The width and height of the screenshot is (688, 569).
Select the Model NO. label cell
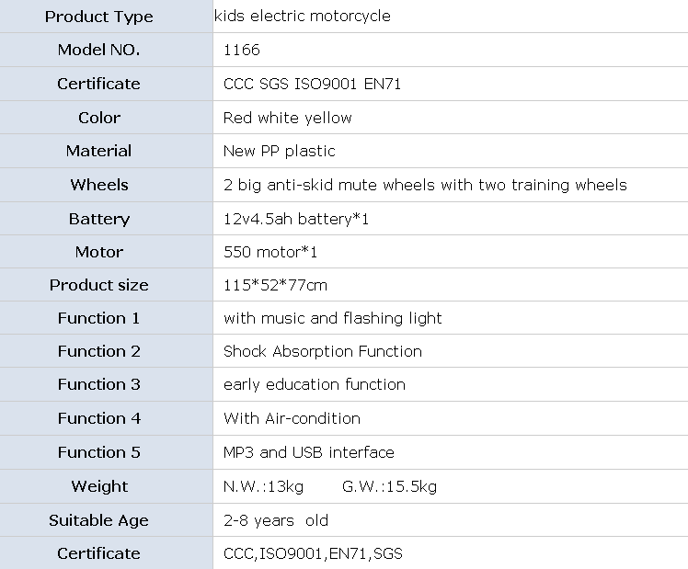click(98, 51)
